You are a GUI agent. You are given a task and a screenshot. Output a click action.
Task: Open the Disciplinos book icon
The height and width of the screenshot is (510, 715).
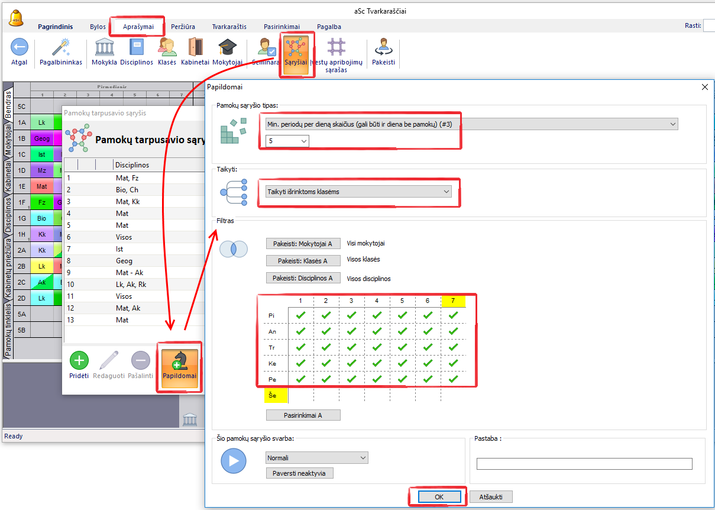click(137, 48)
